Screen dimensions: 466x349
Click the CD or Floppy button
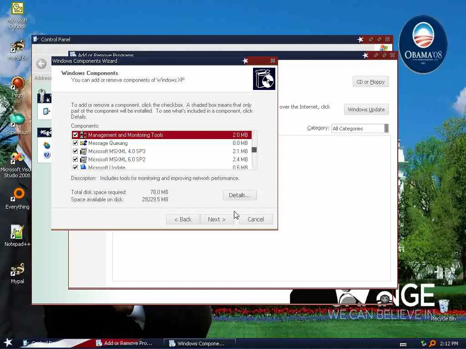point(370,82)
